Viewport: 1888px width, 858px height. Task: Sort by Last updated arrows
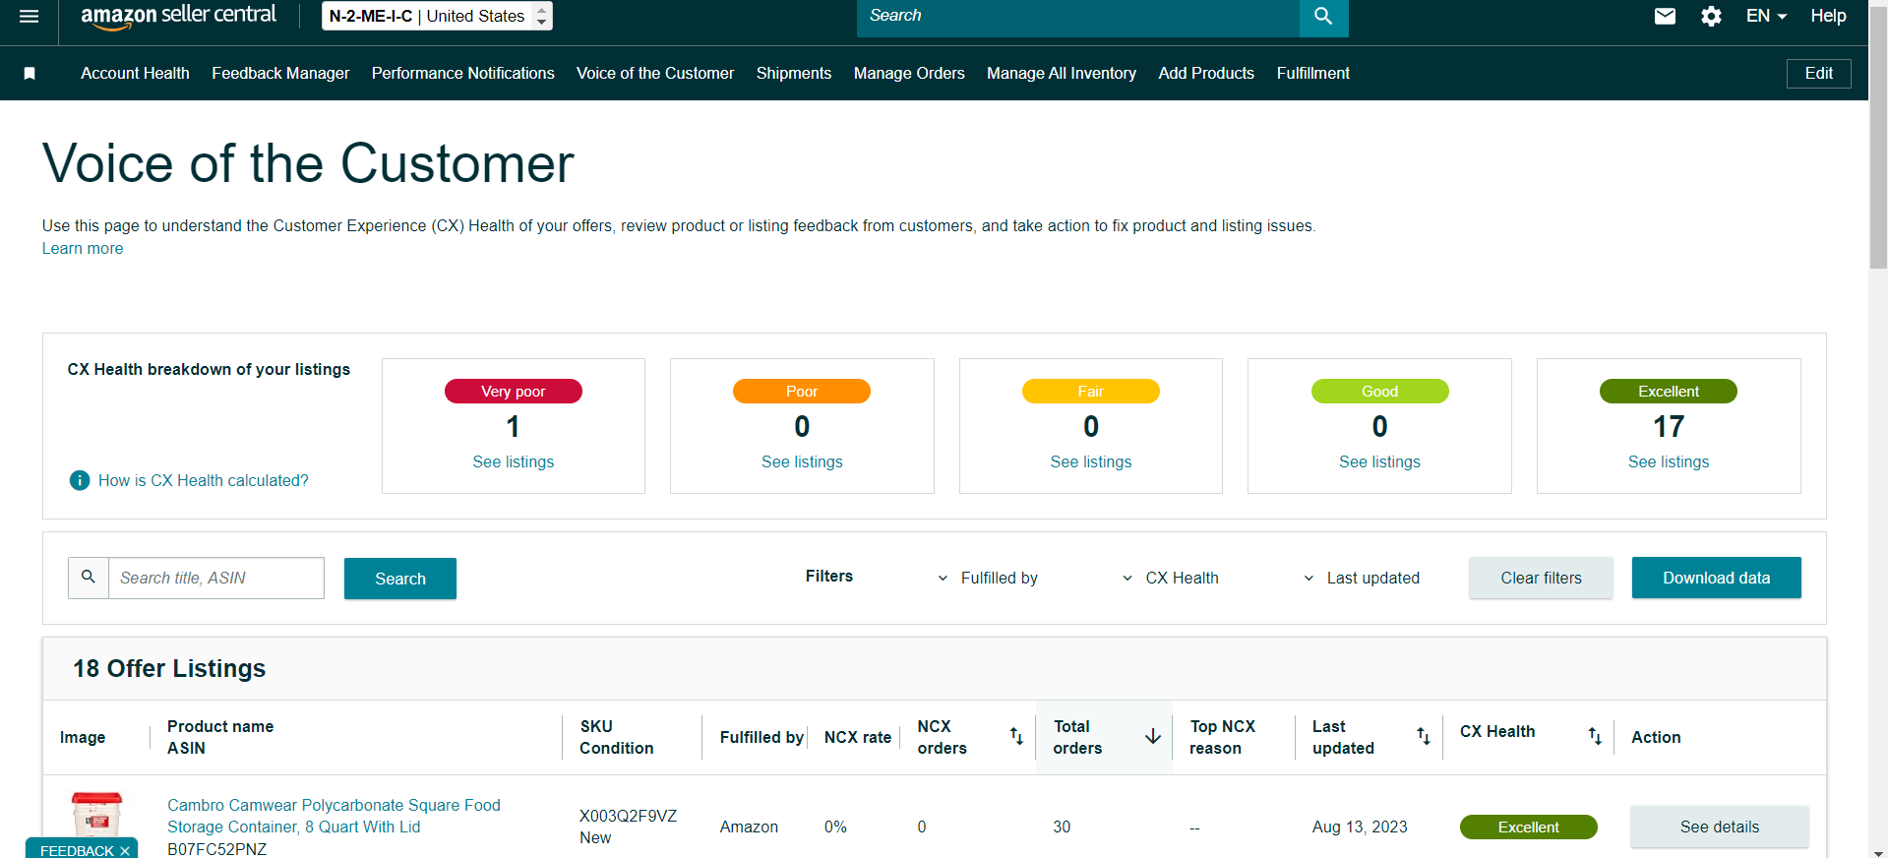[x=1424, y=736]
